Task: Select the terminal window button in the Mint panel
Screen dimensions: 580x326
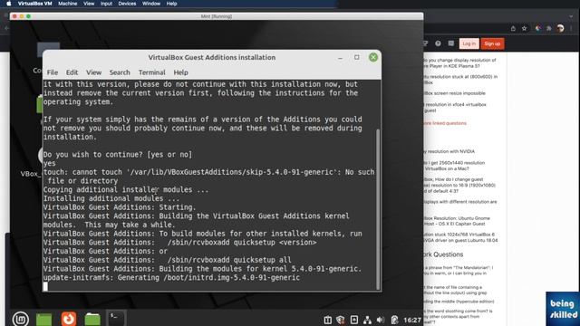Action: [x=116, y=318]
